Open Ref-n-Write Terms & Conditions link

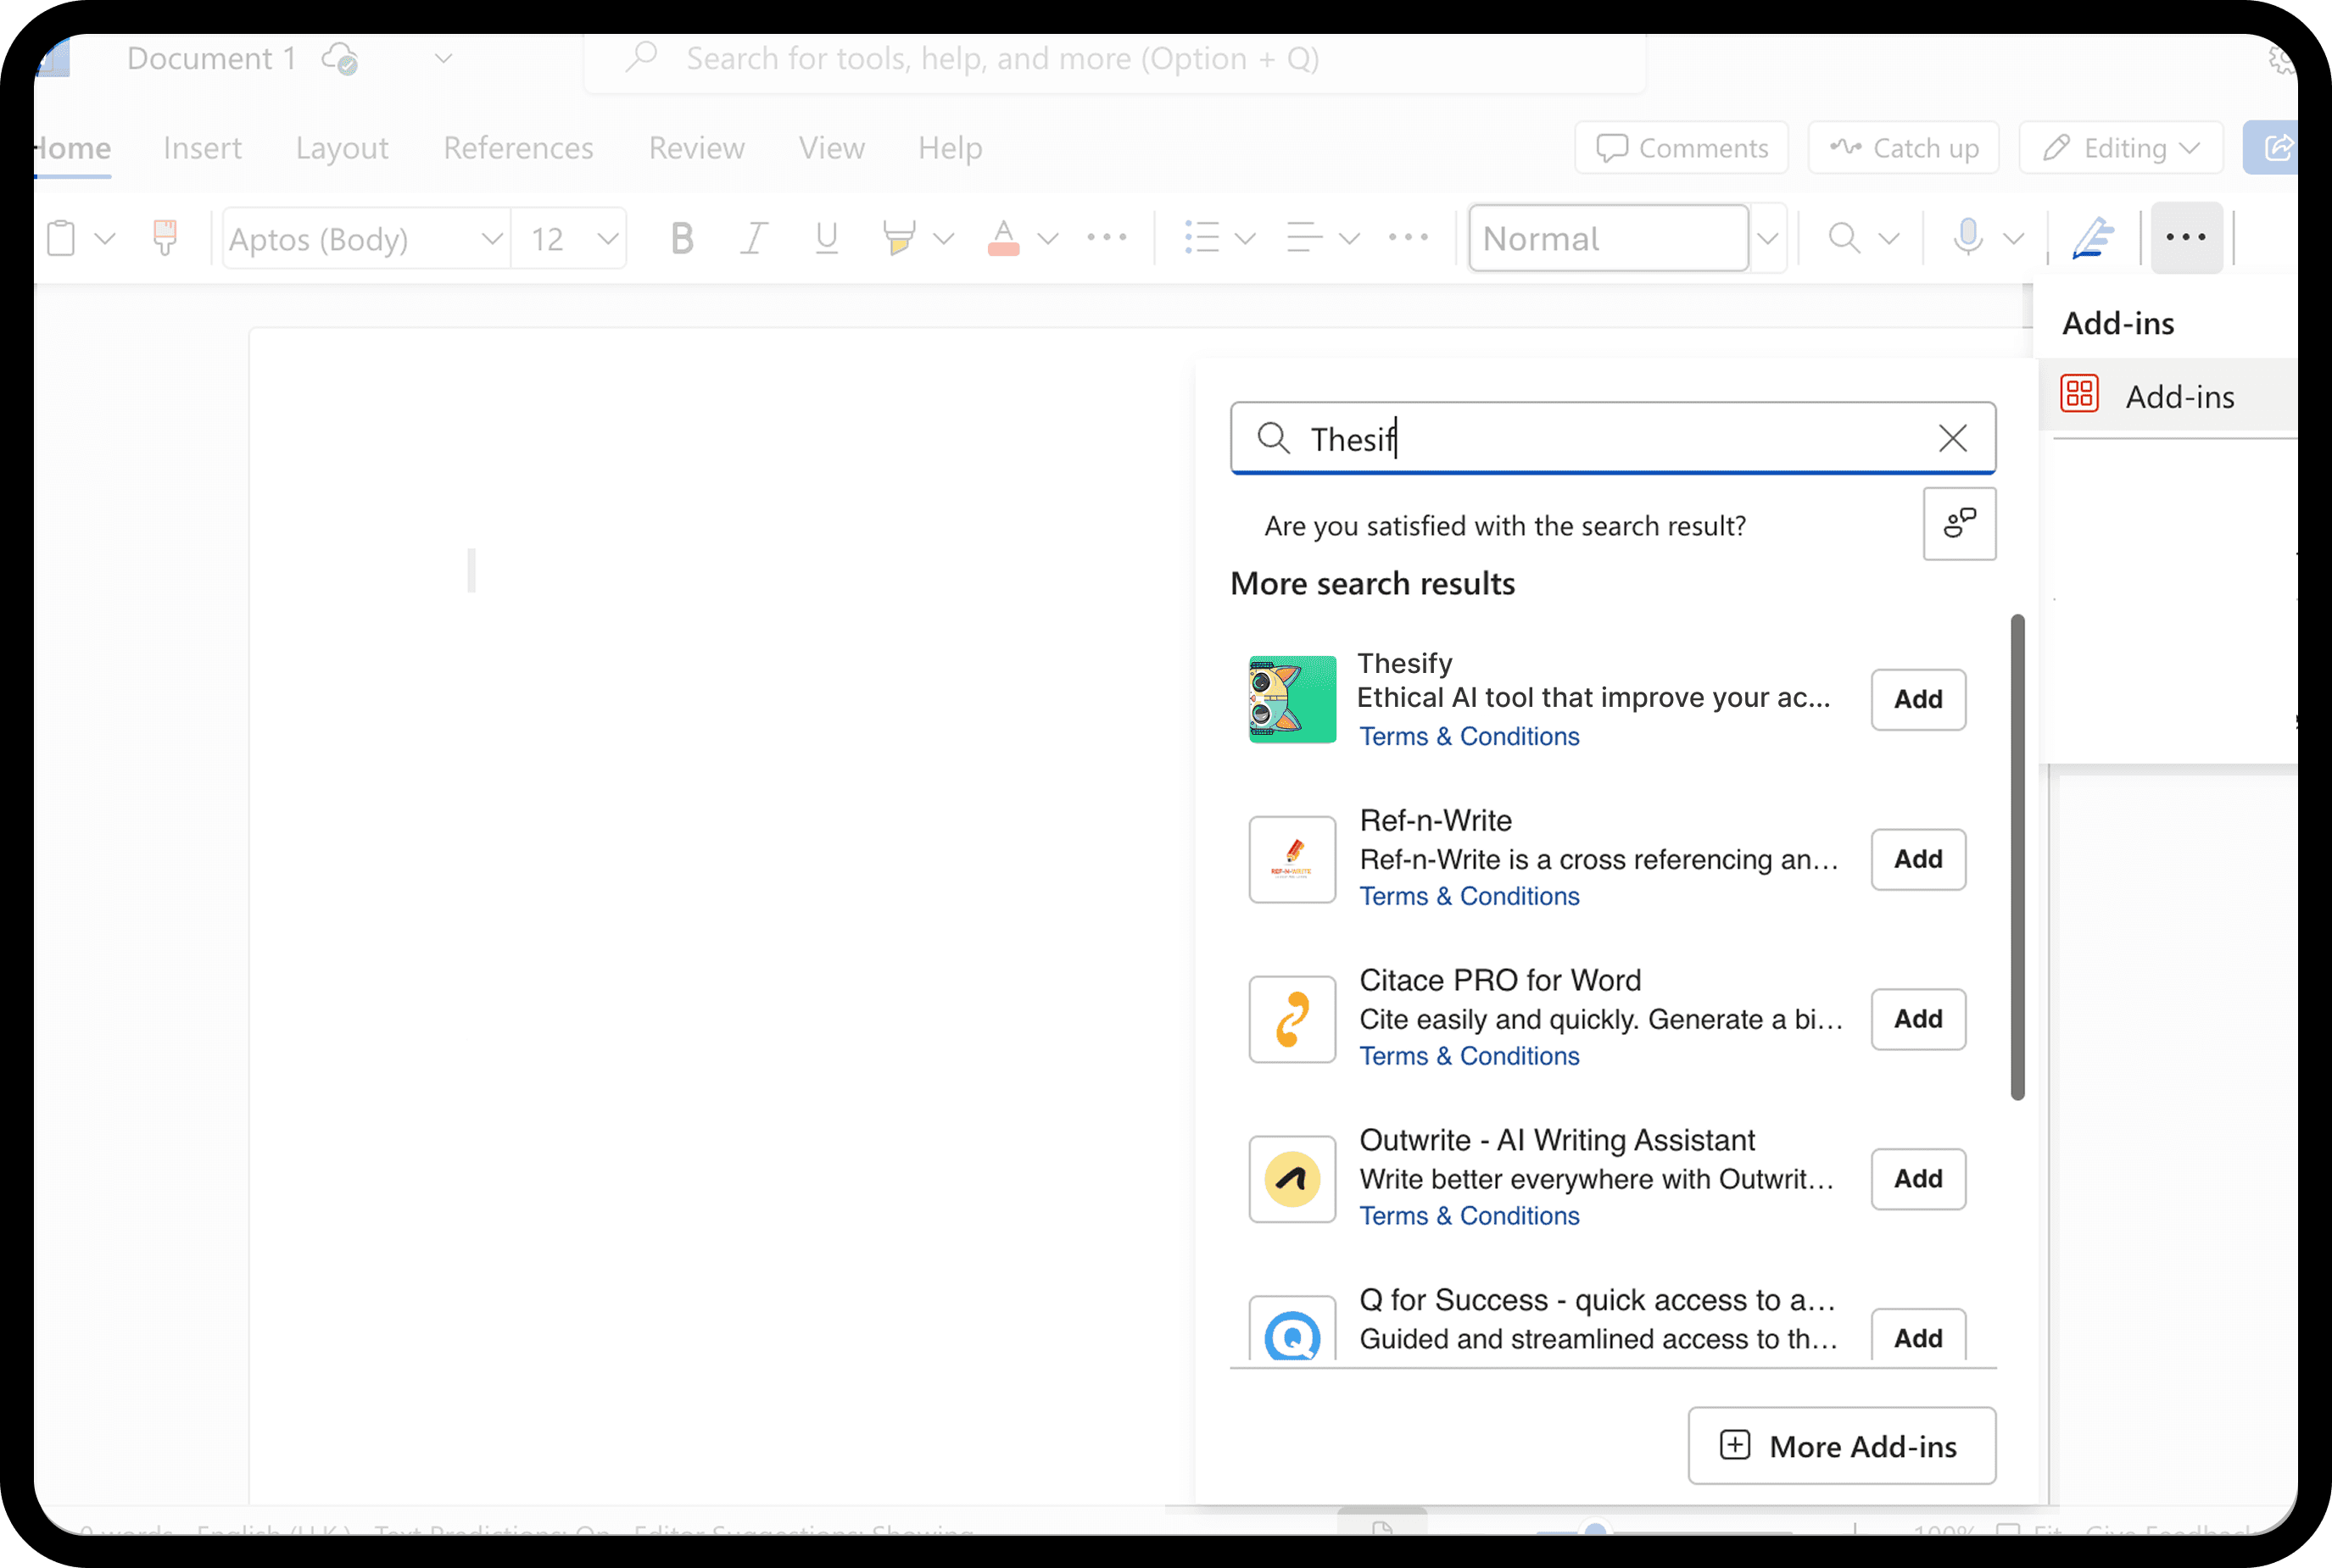tap(1469, 896)
